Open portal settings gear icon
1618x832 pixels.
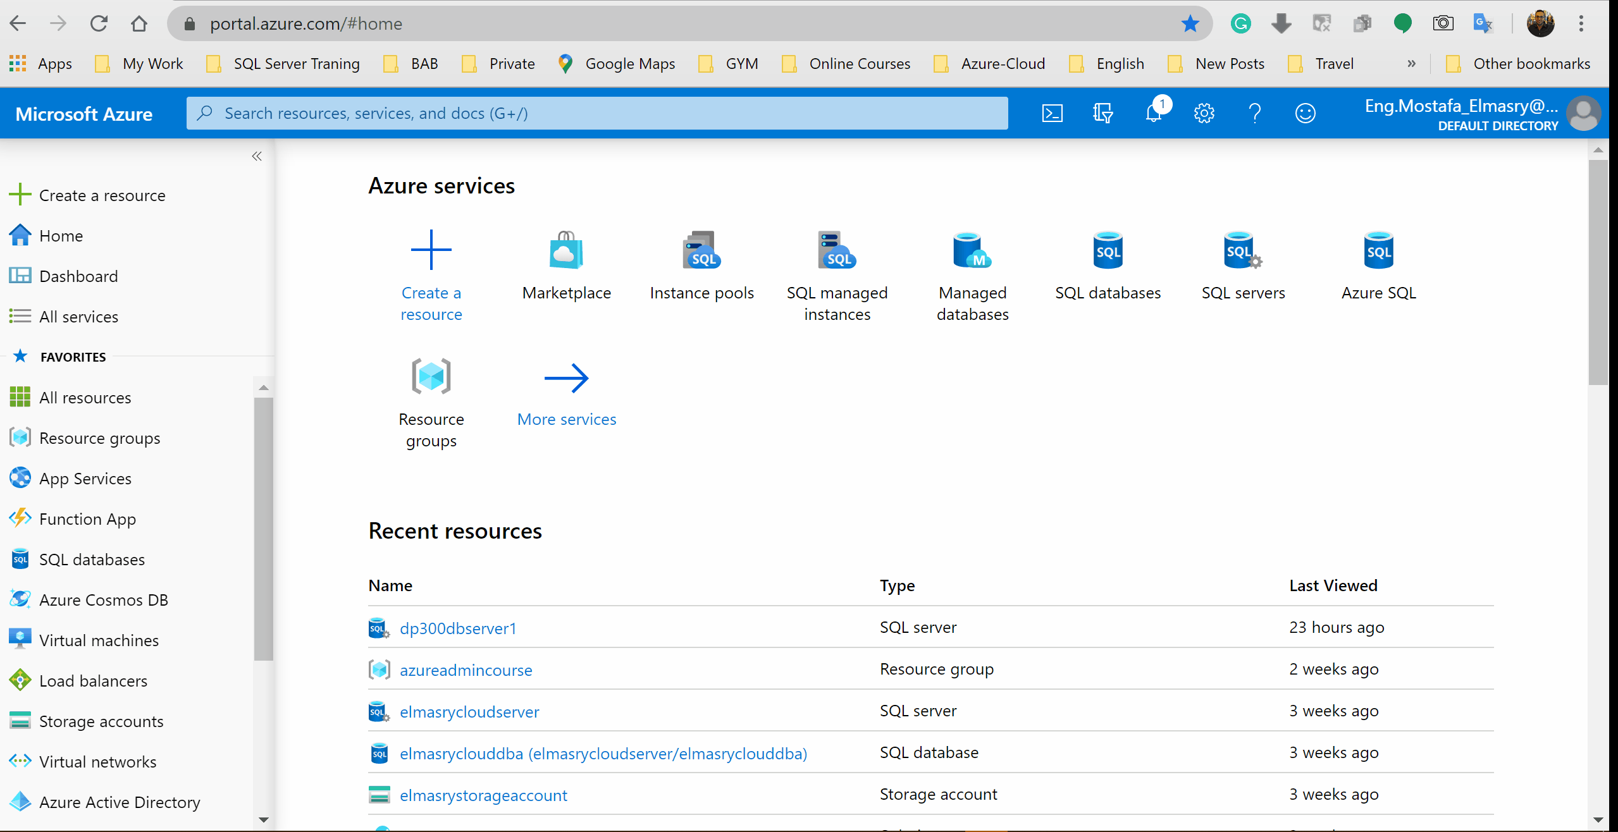point(1204,114)
